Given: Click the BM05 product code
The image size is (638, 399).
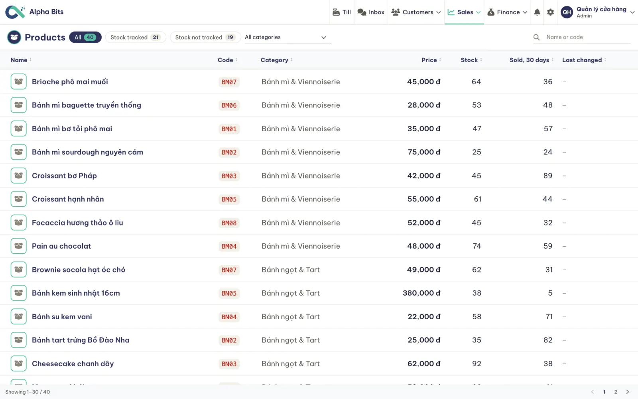Looking at the screenshot, I should 229,199.
